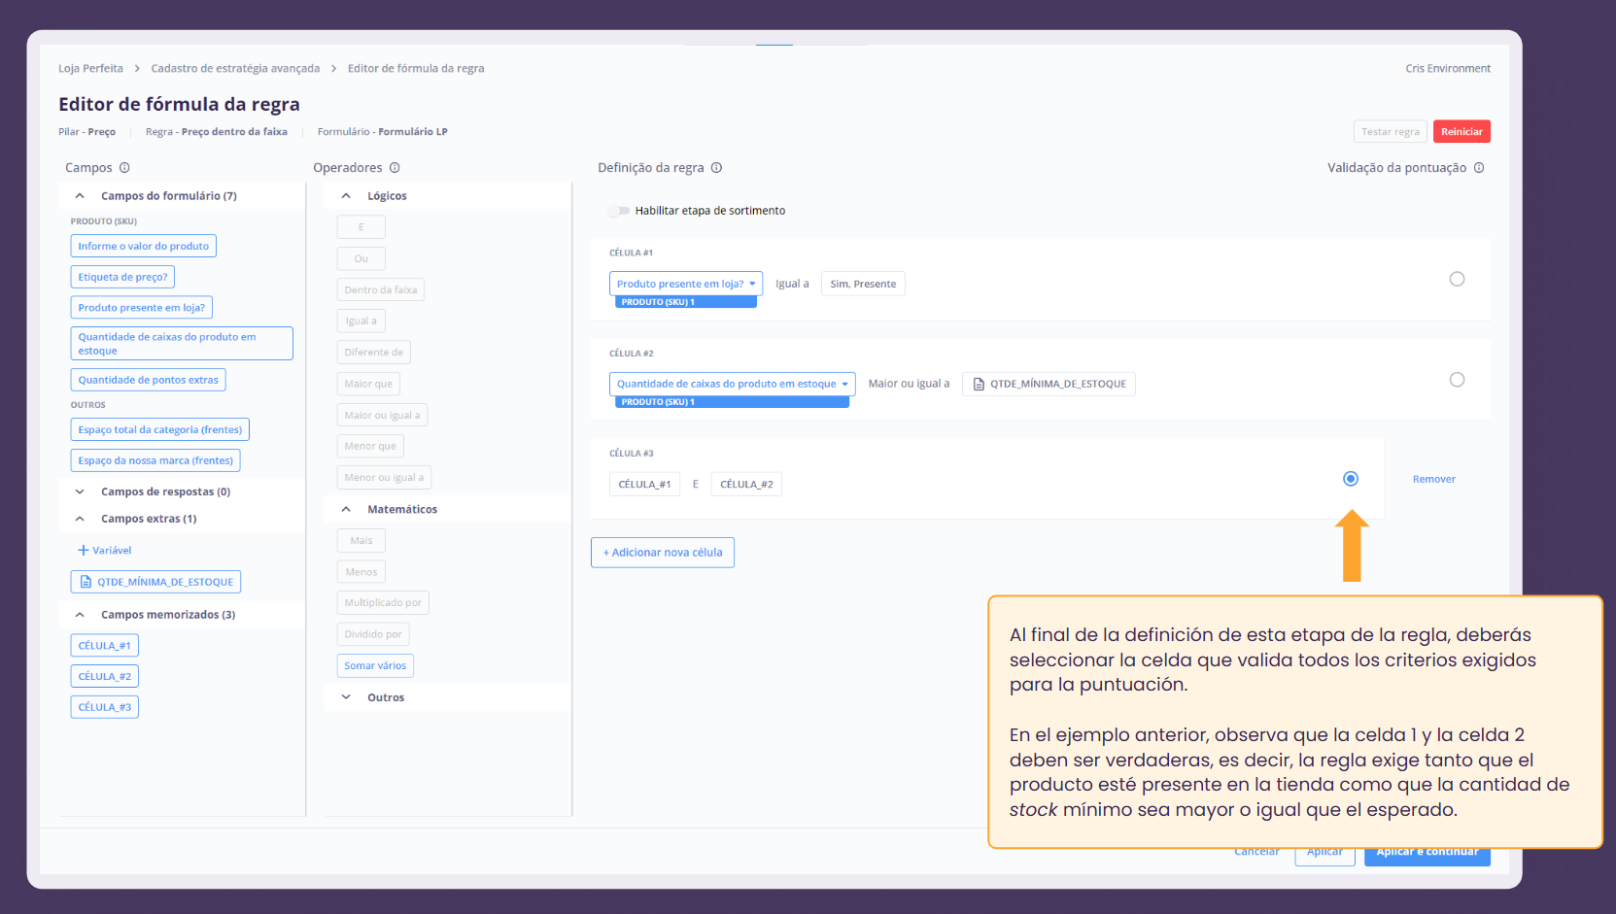Click Multiplicado por operator
The width and height of the screenshot is (1616, 914).
tap(383, 603)
